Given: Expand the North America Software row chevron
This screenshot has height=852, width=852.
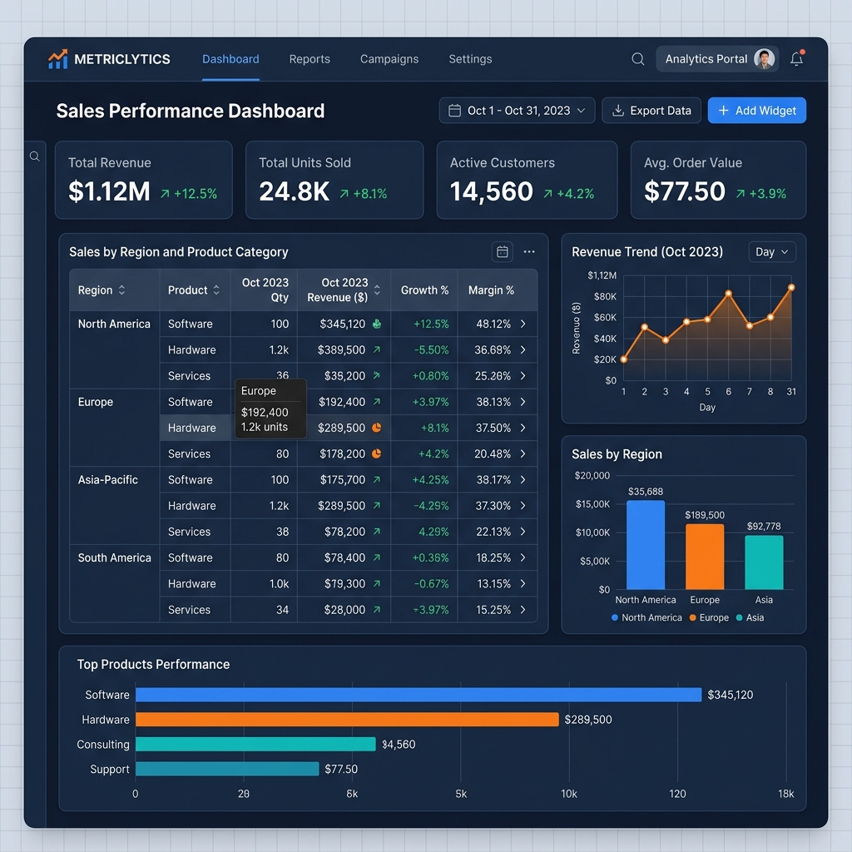Looking at the screenshot, I should 523,324.
